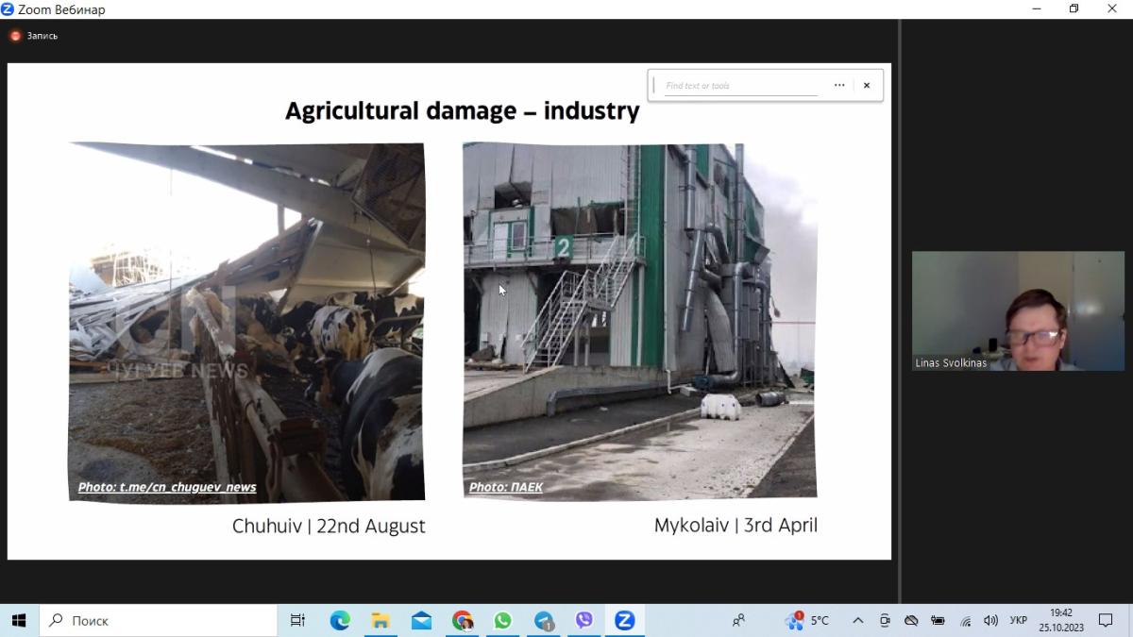Open File Explorer from taskbar
The width and height of the screenshot is (1133, 637).
point(380,620)
